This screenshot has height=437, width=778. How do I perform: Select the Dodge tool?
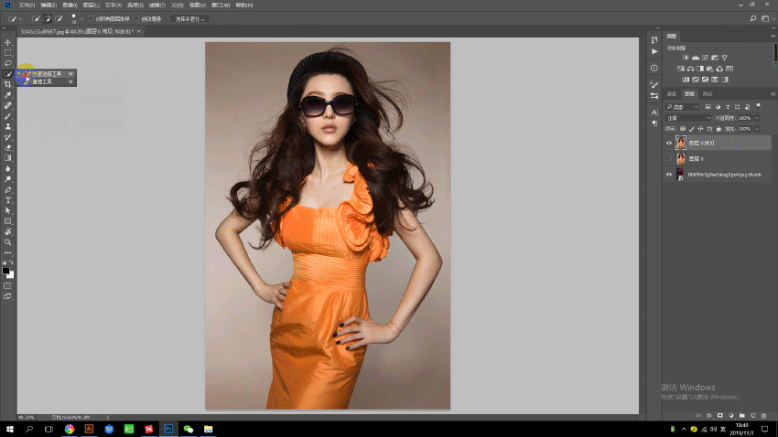pyautogui.click(x=8, y=179)
